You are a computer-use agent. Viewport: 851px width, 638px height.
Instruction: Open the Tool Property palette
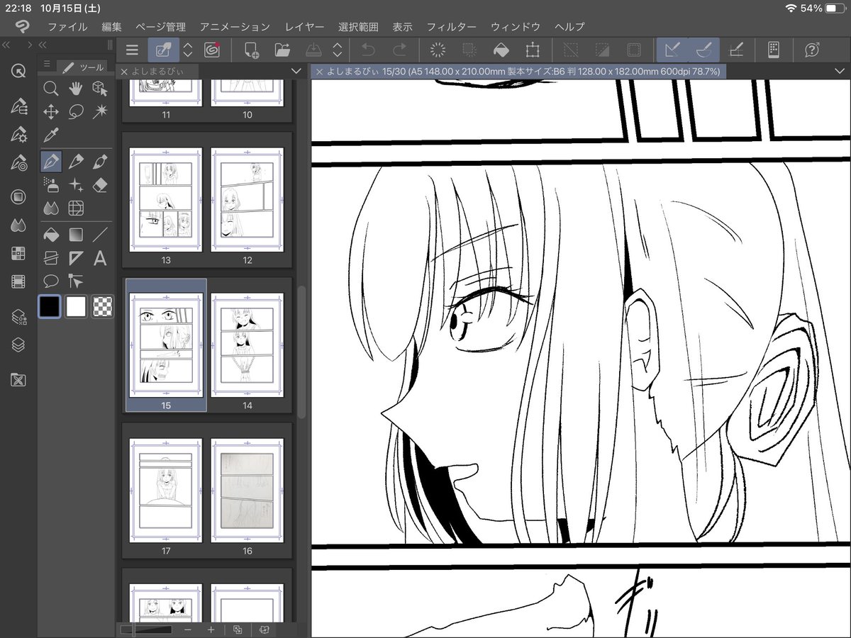pyautogui.click(x=18, y=135)
